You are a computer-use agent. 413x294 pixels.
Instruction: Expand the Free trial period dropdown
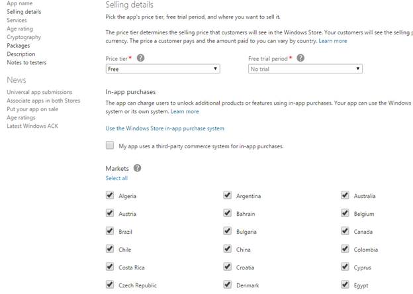(x=304, y=69)
